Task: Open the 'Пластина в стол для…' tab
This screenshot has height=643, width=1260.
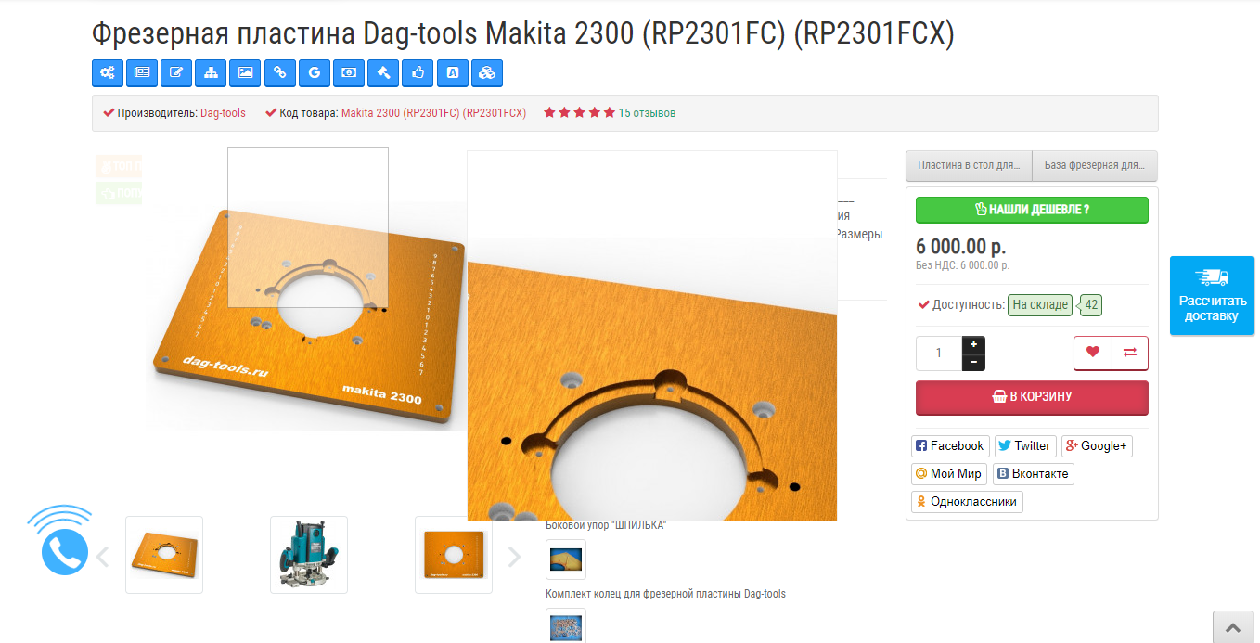Action: click(x=969, y=166)
